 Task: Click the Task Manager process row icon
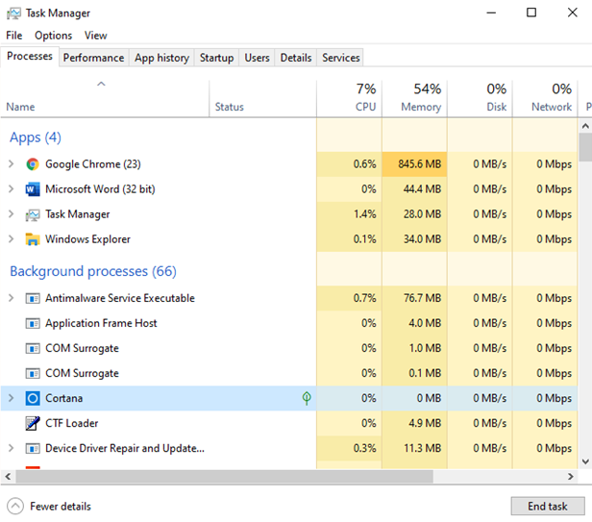coord(33,214)
